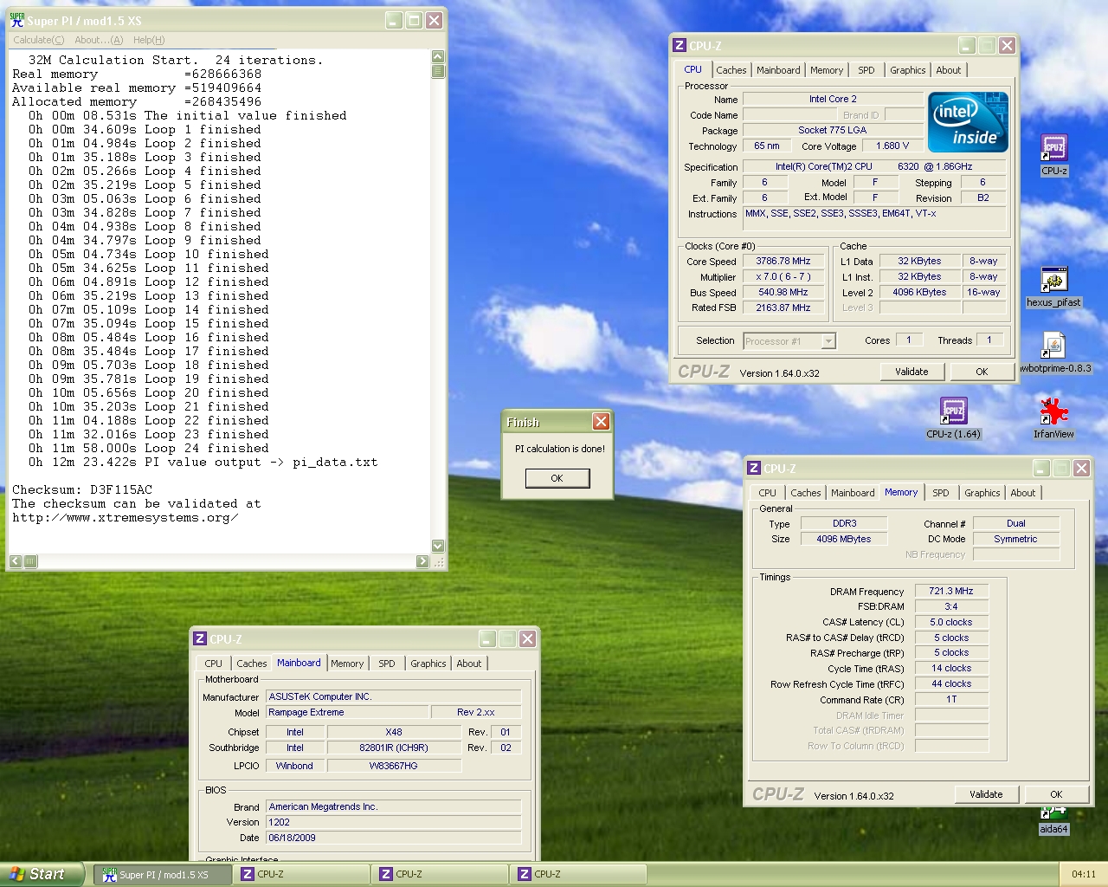The height and width of the screenshot is (887, 1108).
Task: Click the Rampage Extreme model field
Action: [x=348, y=713]
